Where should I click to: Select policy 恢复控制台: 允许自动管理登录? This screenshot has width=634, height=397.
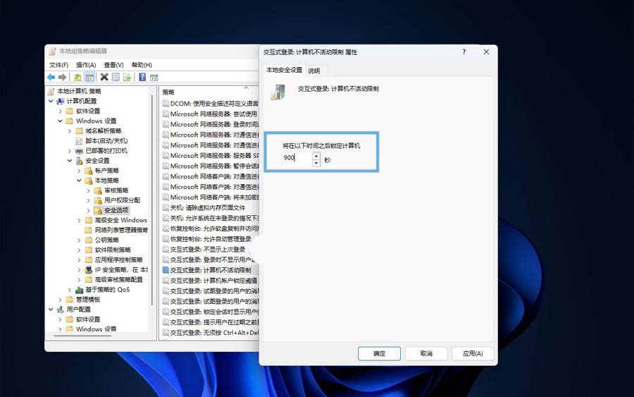click(x=211, y=239)
